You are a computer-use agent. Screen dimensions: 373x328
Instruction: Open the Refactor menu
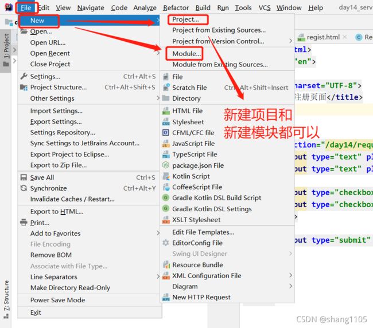[x=176, y=8]
